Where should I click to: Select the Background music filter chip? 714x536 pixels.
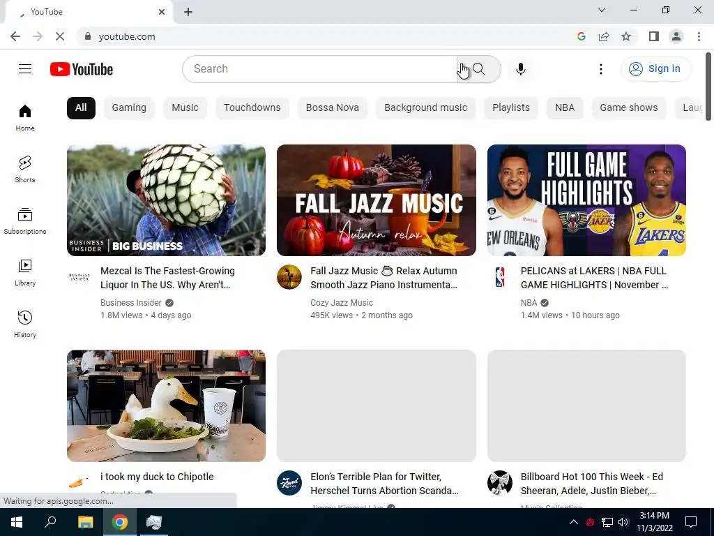coord(426,108)
